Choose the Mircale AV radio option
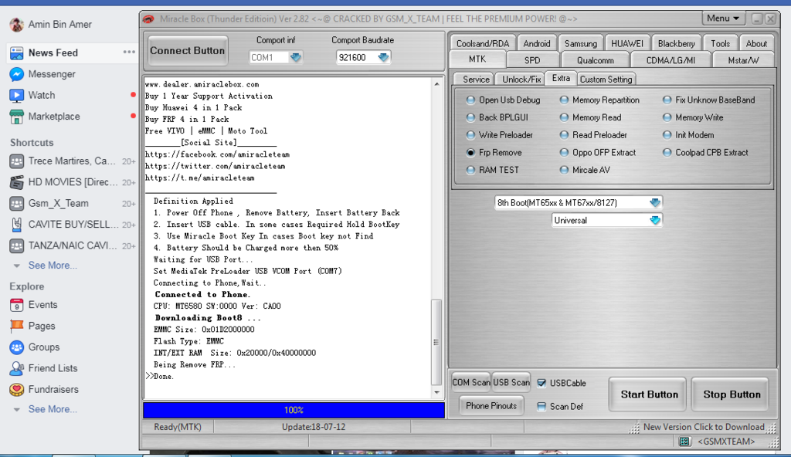The width and height of the screenshot is (791, 457). click(x=564, y=170)
